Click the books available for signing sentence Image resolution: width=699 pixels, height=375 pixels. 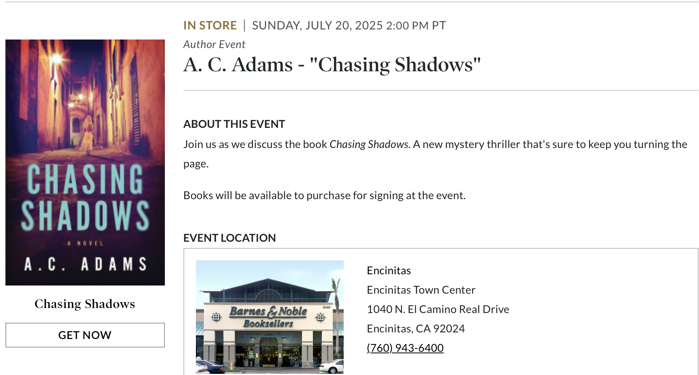click(324, 195)
